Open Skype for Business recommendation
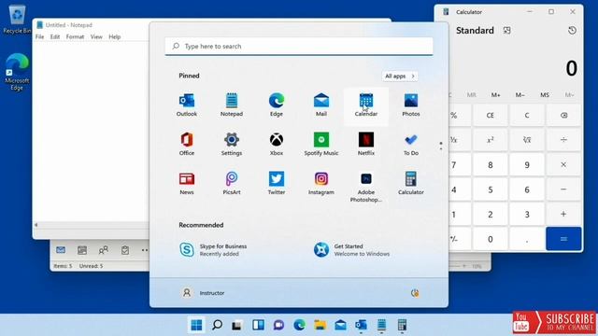 coord(214,250)
